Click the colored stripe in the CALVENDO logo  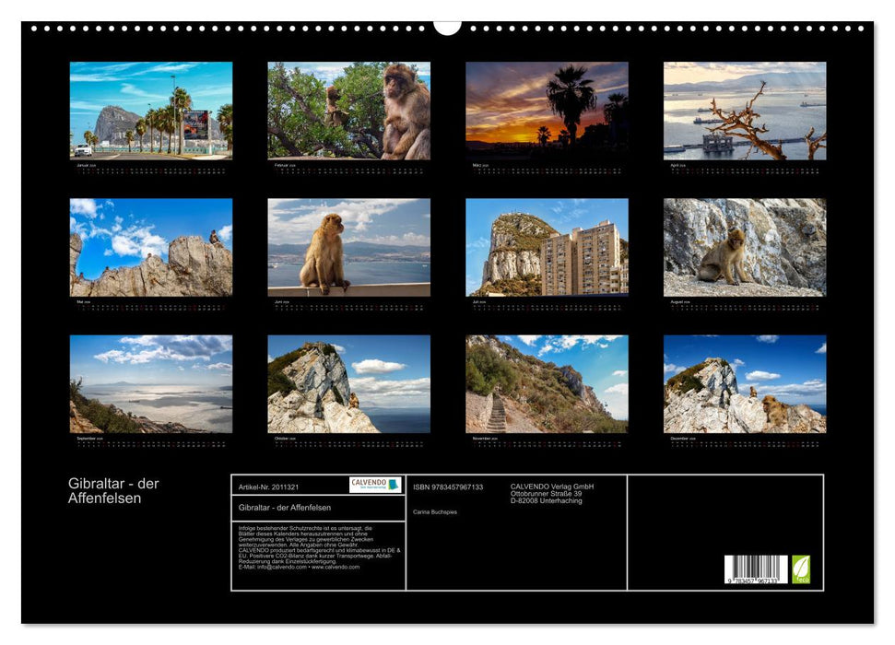tap(393, 485)
